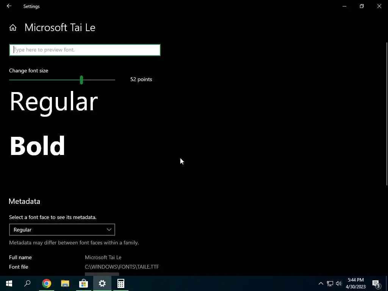Click the Bold font sample text

[x=38, y=146]
